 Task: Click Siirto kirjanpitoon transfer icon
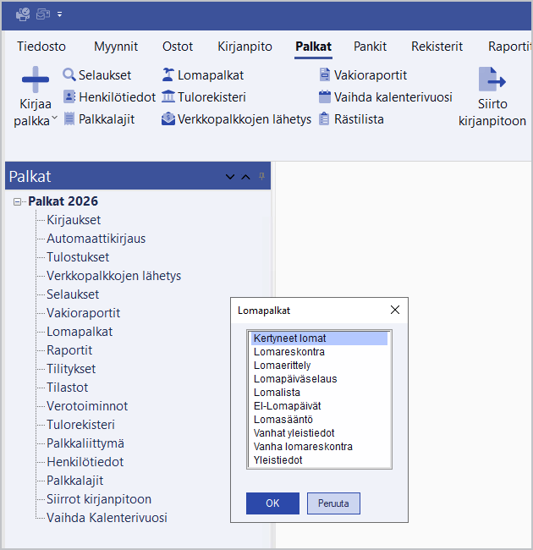point(492,80)
